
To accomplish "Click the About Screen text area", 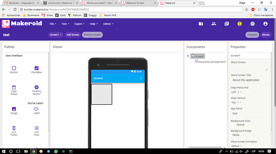I will click(x=249, y=68).
